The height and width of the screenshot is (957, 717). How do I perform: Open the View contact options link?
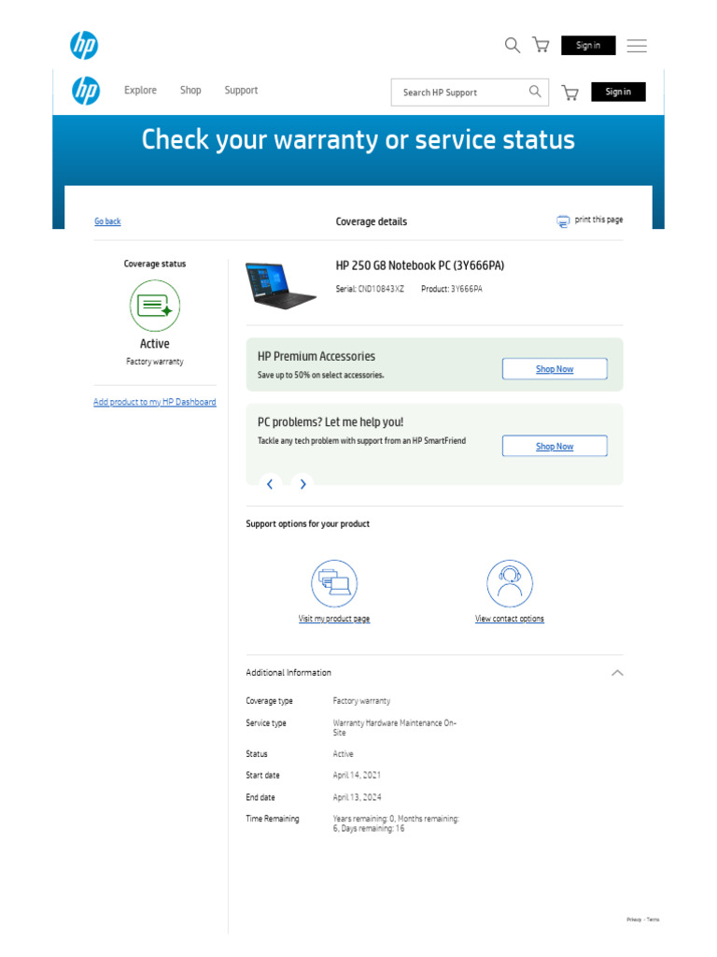(x=510, y=619)
